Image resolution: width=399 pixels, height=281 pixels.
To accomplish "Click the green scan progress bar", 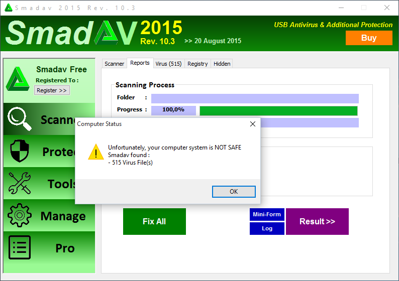I will (278, 111).
